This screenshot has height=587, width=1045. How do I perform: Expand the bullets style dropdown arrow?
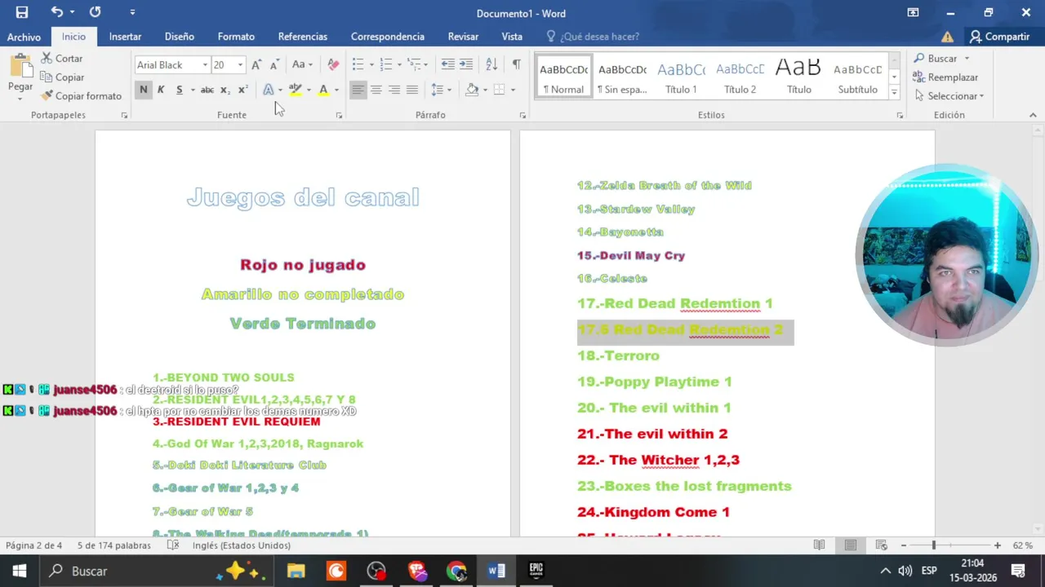[x=371, y=64]
